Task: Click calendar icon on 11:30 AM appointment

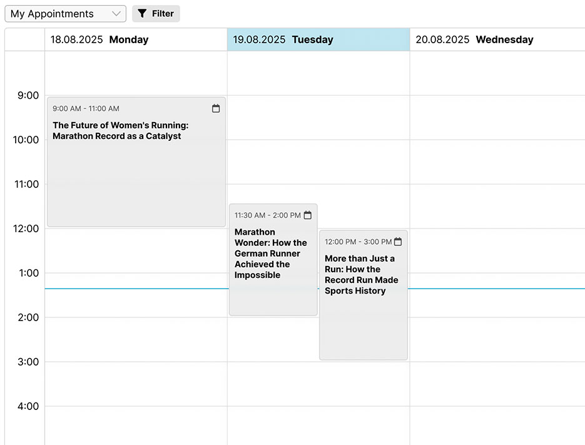Action: coord(307,215)
